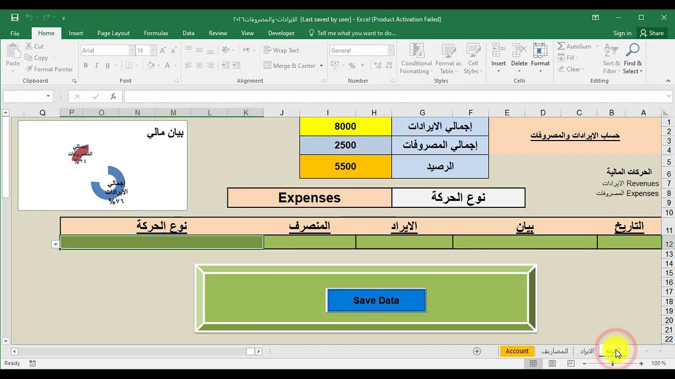Viewport: 675px width, 379px height.
Task: Switch to the Developer tab
Action: [281, 33]
